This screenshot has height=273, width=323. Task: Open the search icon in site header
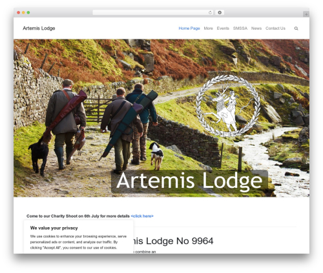point(296,28)
